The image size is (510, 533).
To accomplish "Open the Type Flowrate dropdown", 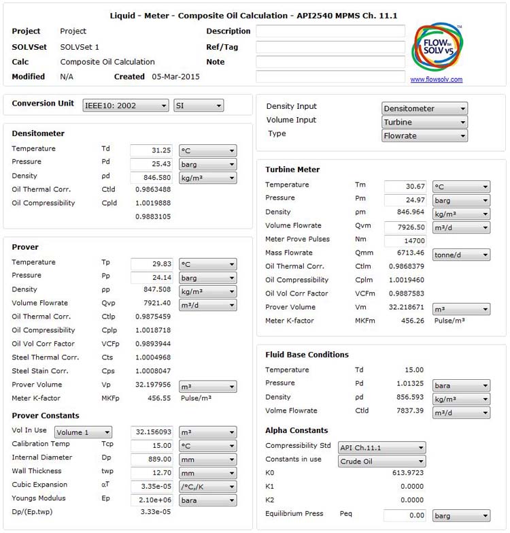I will click(x=425, y=135).
